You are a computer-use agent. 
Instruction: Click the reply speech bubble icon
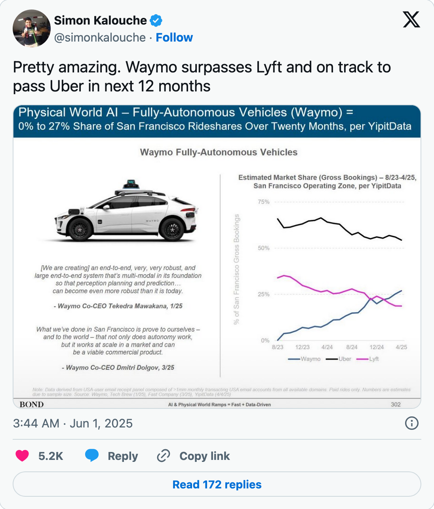click(92, 456)
